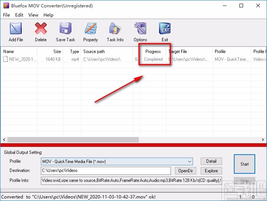Maximize the Bluefox MOV Converter window
Image resolution: width=267 pixels, height=201 pixels.
241,6
